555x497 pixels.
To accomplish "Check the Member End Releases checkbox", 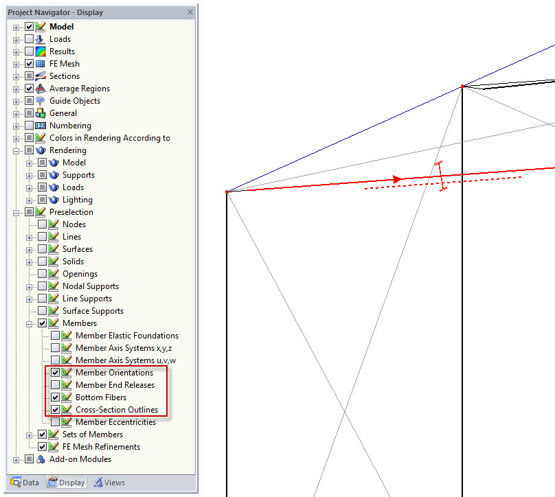I will (55, 385).
